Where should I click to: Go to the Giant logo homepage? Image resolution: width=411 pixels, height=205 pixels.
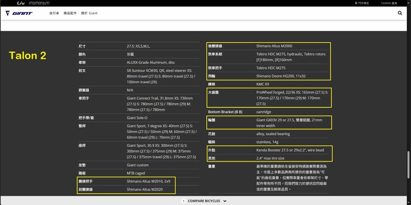pyautogui.click(x=19, y=13)
